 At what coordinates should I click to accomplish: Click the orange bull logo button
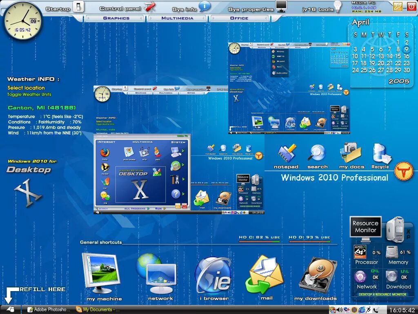(404, 171)
